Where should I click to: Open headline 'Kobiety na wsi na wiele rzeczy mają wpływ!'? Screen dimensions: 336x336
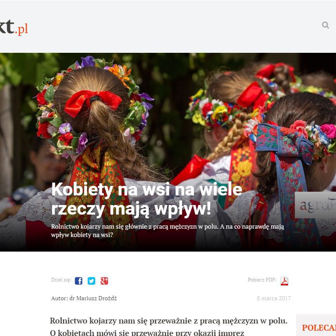click(146, 199)
